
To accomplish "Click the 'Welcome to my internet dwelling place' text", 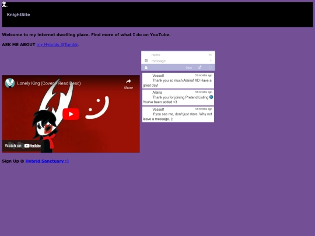I will (86, 35).
